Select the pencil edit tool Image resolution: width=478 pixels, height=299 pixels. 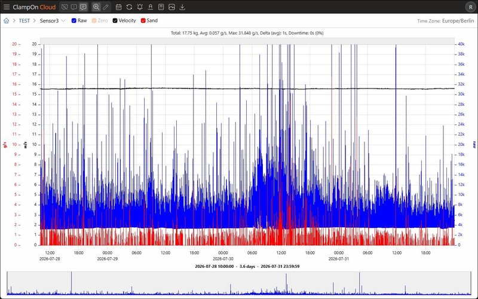click(106, 7)
